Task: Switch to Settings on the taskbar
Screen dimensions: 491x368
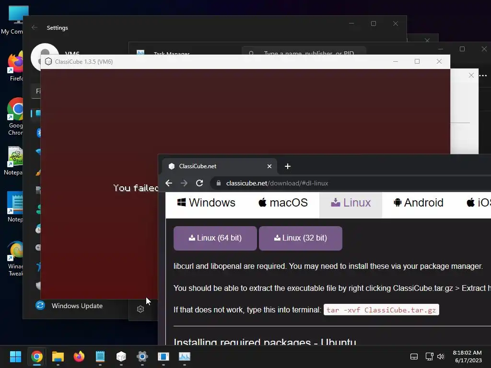Action: [x=142, y=356]
